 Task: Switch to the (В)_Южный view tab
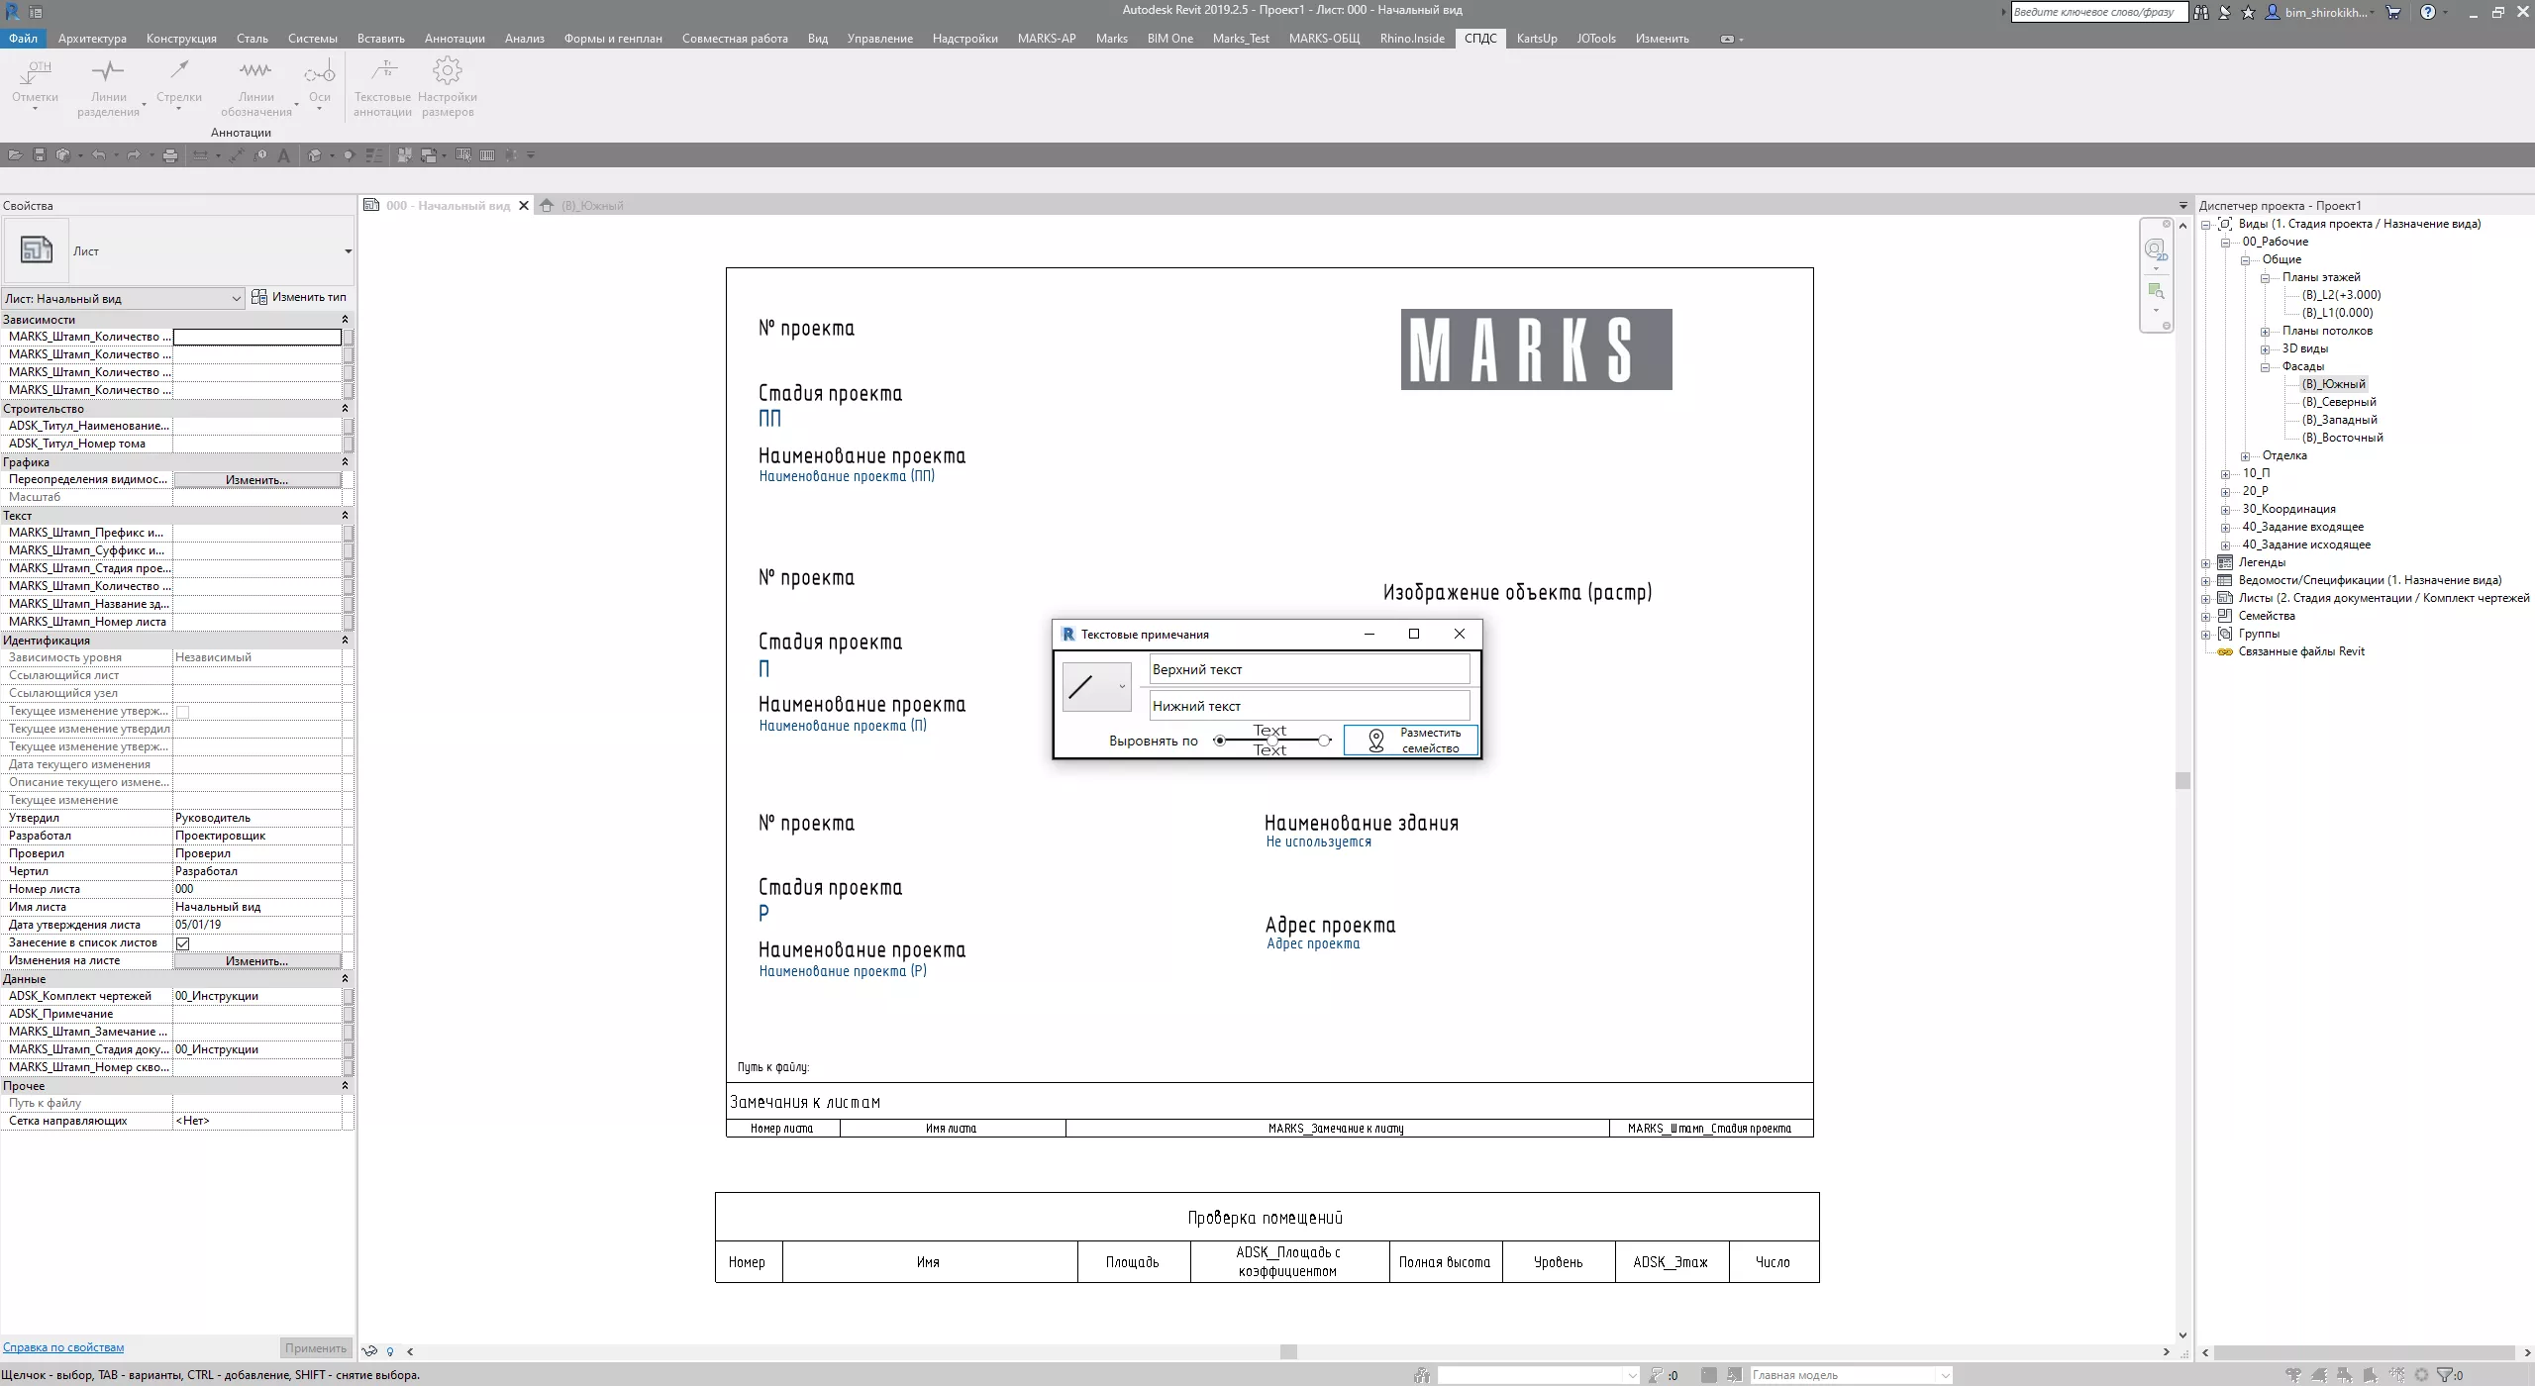pos(591,206)
